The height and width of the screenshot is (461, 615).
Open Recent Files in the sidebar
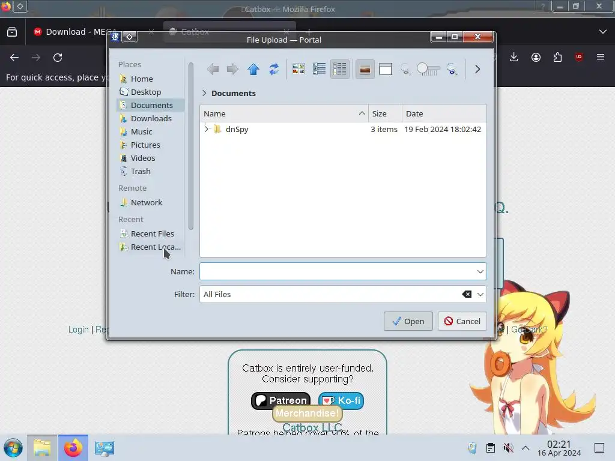click(151, 234)
